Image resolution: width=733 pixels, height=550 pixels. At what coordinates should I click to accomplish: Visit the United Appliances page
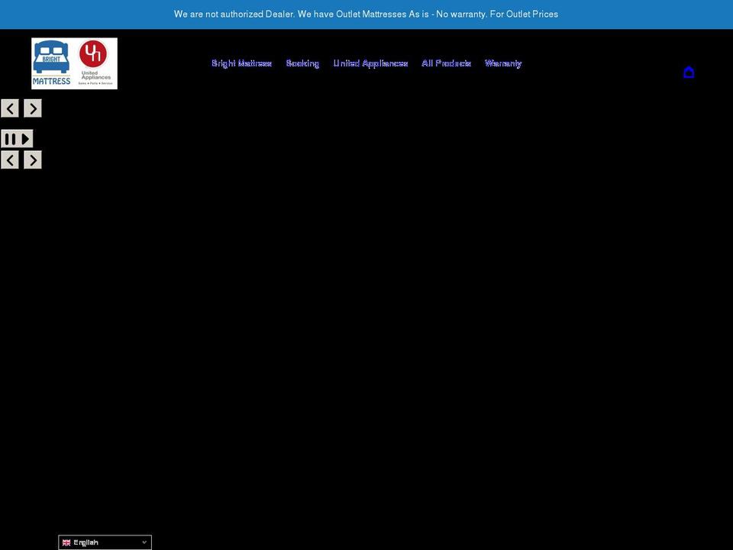[x=371, y=61]
